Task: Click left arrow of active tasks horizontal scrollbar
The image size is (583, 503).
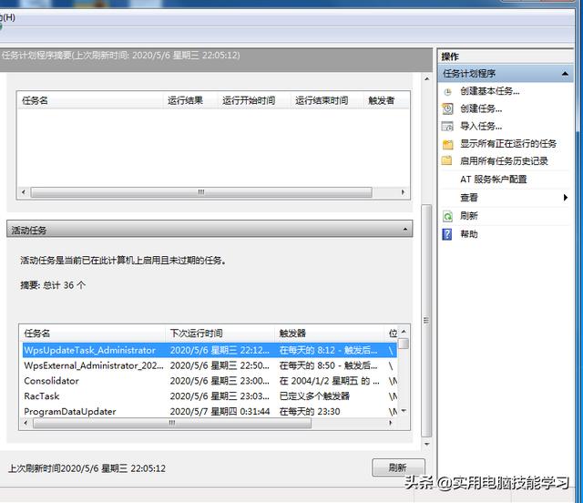Action: point(26,423)
